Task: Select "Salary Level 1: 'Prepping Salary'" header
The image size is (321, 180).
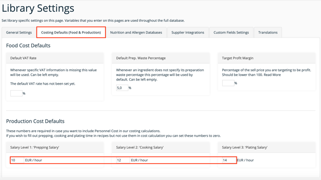Action: (x=55, y=147)
